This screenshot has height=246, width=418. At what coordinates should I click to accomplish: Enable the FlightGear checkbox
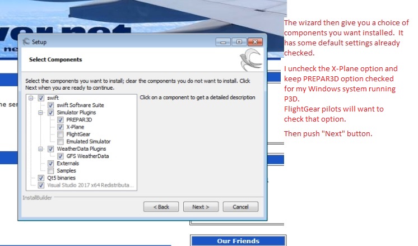[61, 134]
